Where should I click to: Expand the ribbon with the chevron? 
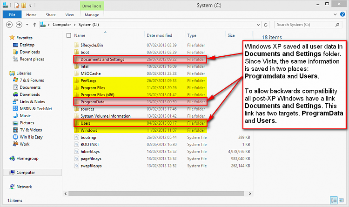335,14
